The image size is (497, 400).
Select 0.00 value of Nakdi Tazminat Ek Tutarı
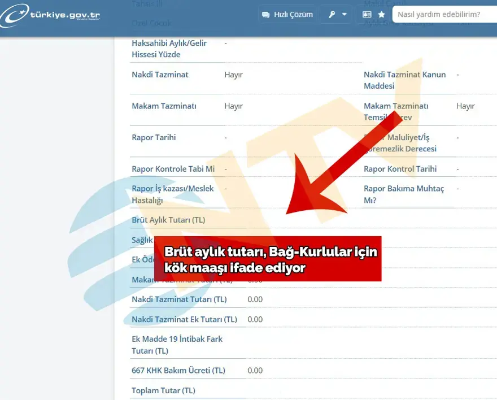255,320
